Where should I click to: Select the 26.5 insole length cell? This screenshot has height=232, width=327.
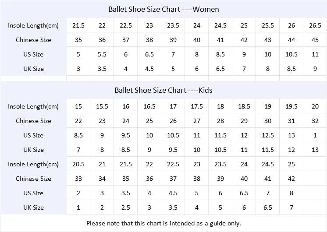pos(315,25)
